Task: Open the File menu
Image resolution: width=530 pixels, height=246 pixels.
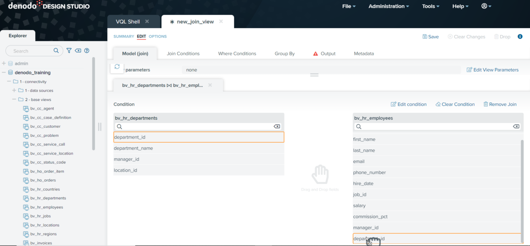Action: pos(349,6)
